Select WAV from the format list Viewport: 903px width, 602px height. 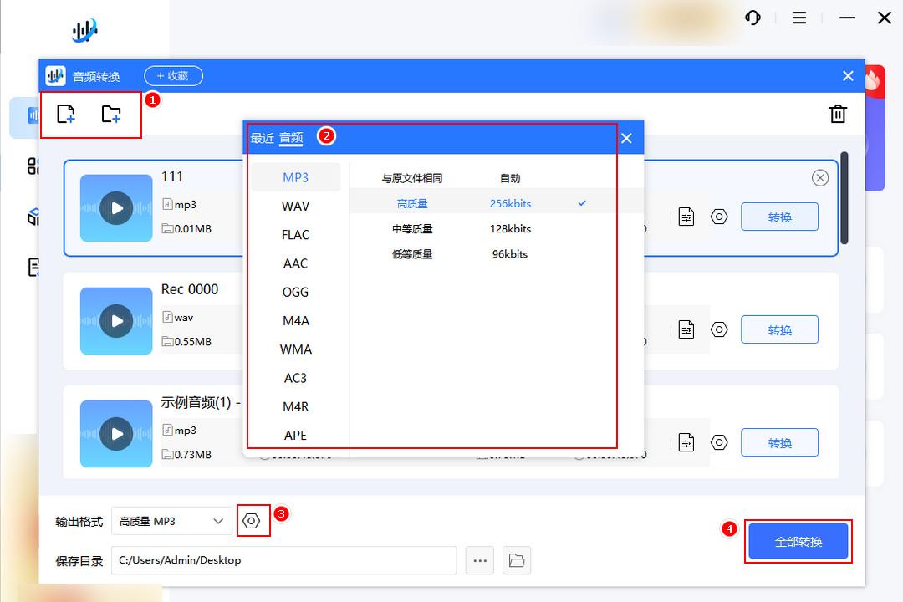tap(294, 206)
